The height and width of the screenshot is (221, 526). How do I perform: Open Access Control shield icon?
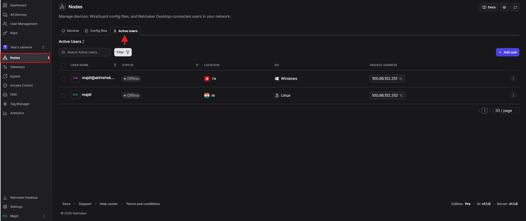[x=5, y=85]
